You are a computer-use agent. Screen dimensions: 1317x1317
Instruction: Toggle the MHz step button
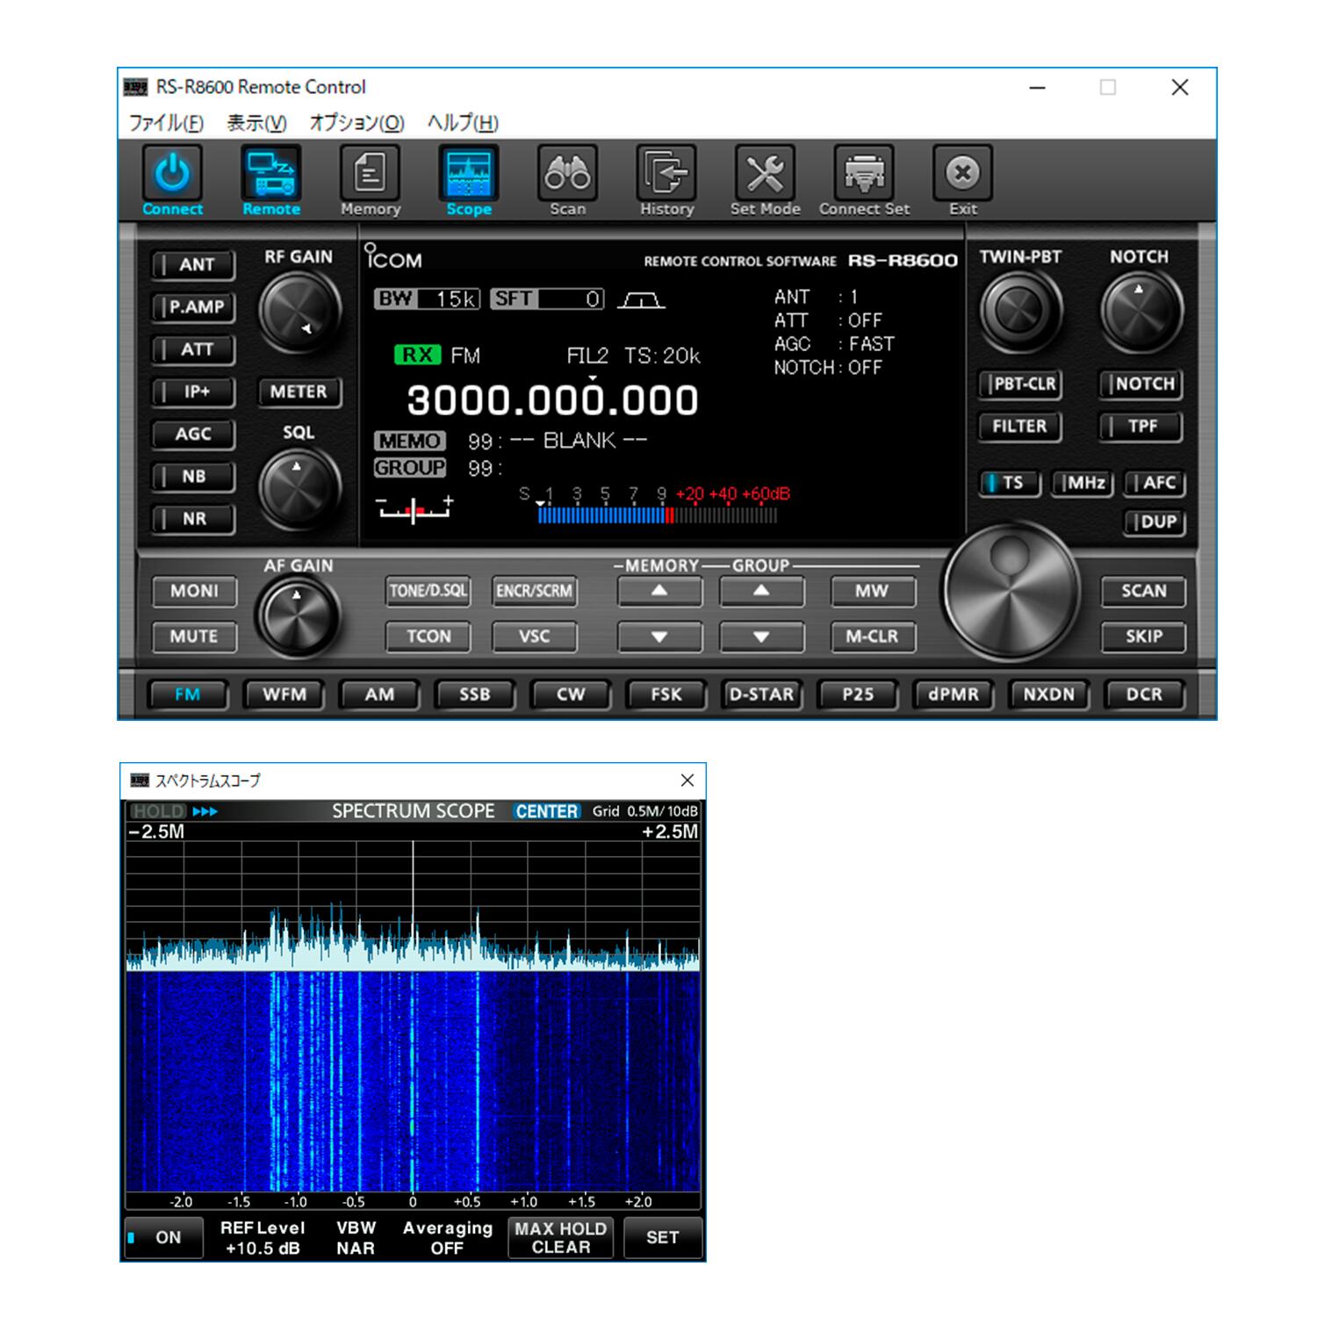pyautogui.click(x=1083, y=483)
